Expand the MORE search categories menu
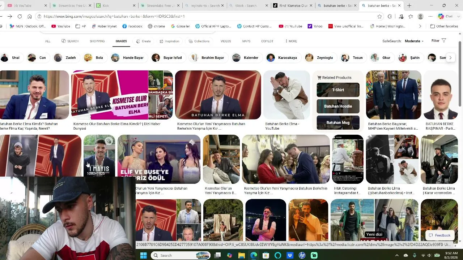The image size is (463, 260). click(291, 41)
